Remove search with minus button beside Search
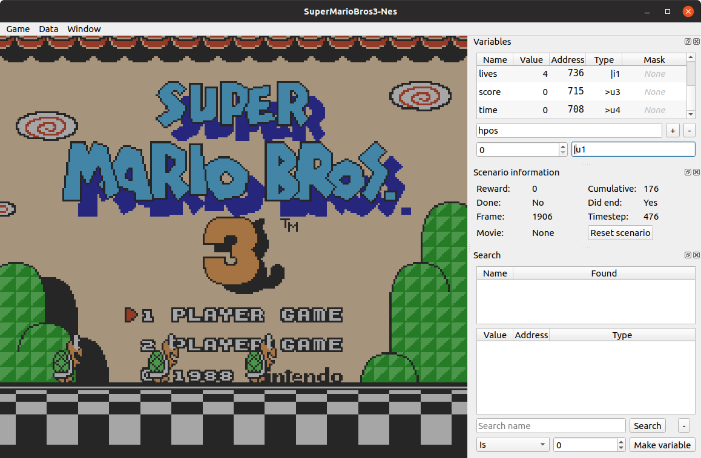This screenshot has height=458, width=701. point(683,426)
